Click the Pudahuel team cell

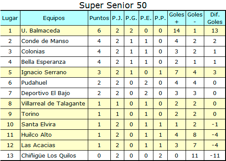54,83
